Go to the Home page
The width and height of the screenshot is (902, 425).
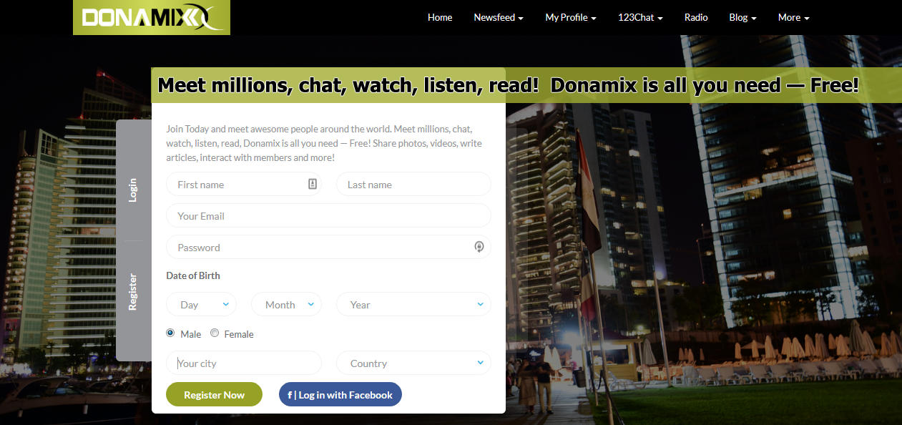coord(440,17)
